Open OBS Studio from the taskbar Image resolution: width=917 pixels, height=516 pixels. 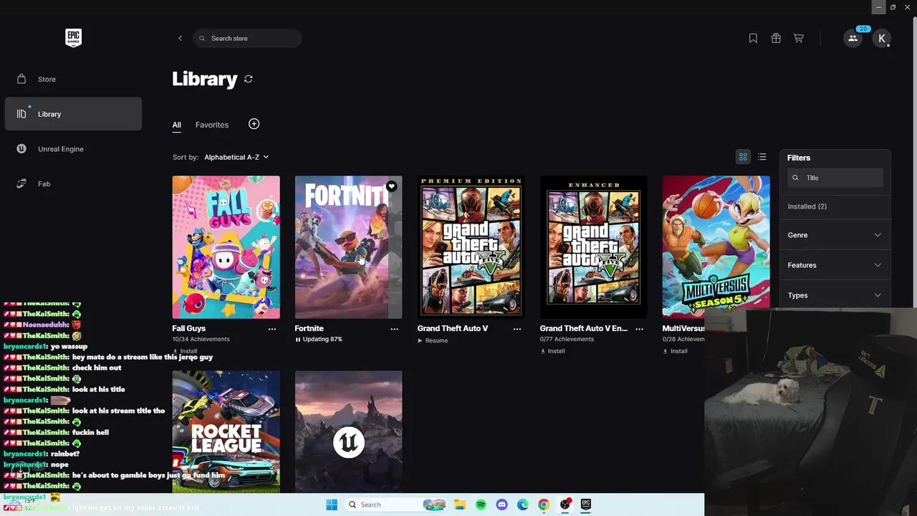coord(565,505)
